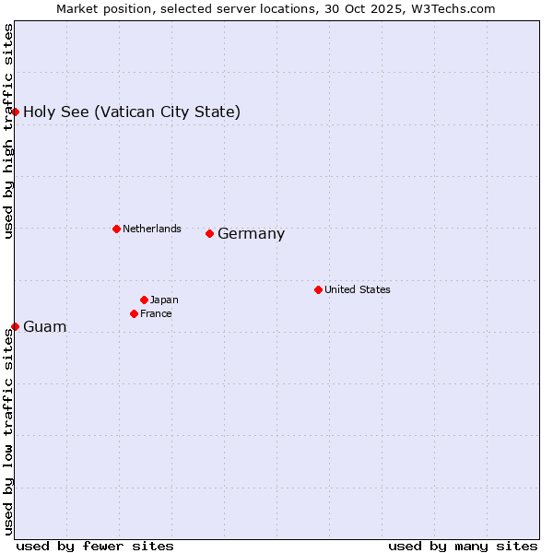The image size is (553, 553).
Task: Select the France red marker
Action: [x=135, y=313]
